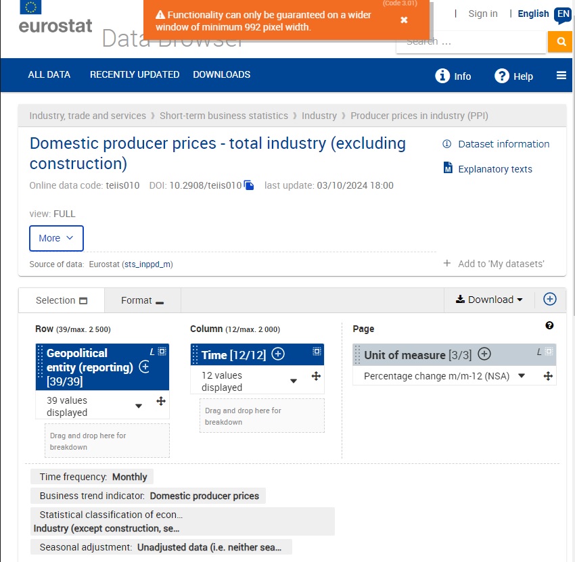Copy DOI using the copy icon
The width and height of the screenshot is (575, 562).
[x=249, y=185]
